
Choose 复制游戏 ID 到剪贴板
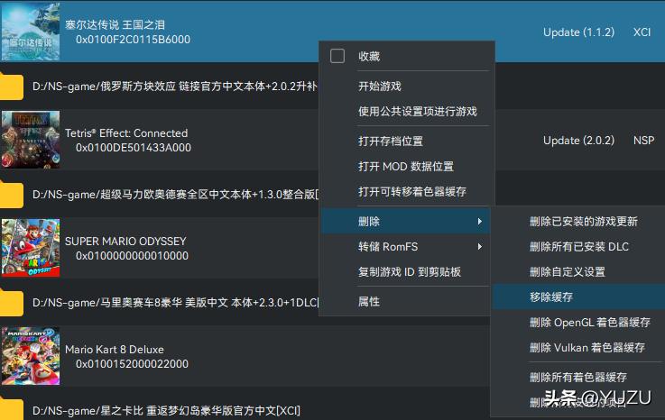point(410,271)
